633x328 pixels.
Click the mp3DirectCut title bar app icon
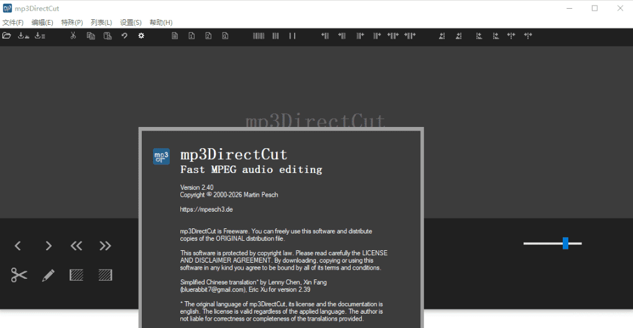(x=7, y=8)
